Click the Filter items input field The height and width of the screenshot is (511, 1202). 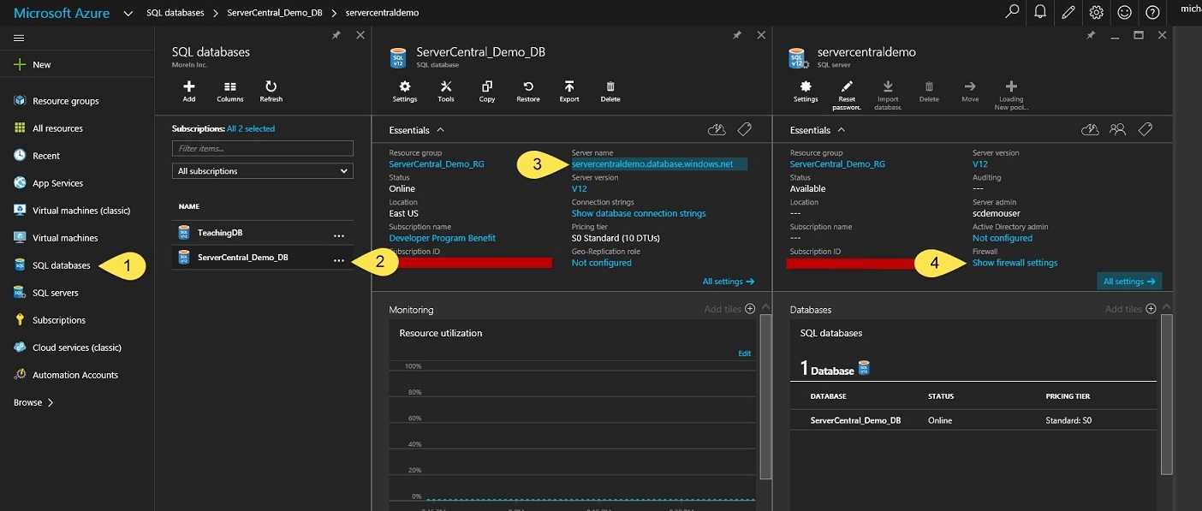pos(262,148)
